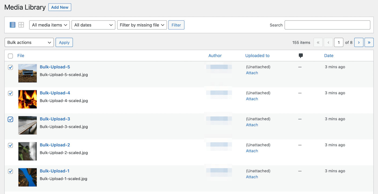Image resolution: width=378 pixels, height=194 pixels.
Task: Uncheck the Bulk-Upload-1 selection checkbox
Action: coord(10,171)
